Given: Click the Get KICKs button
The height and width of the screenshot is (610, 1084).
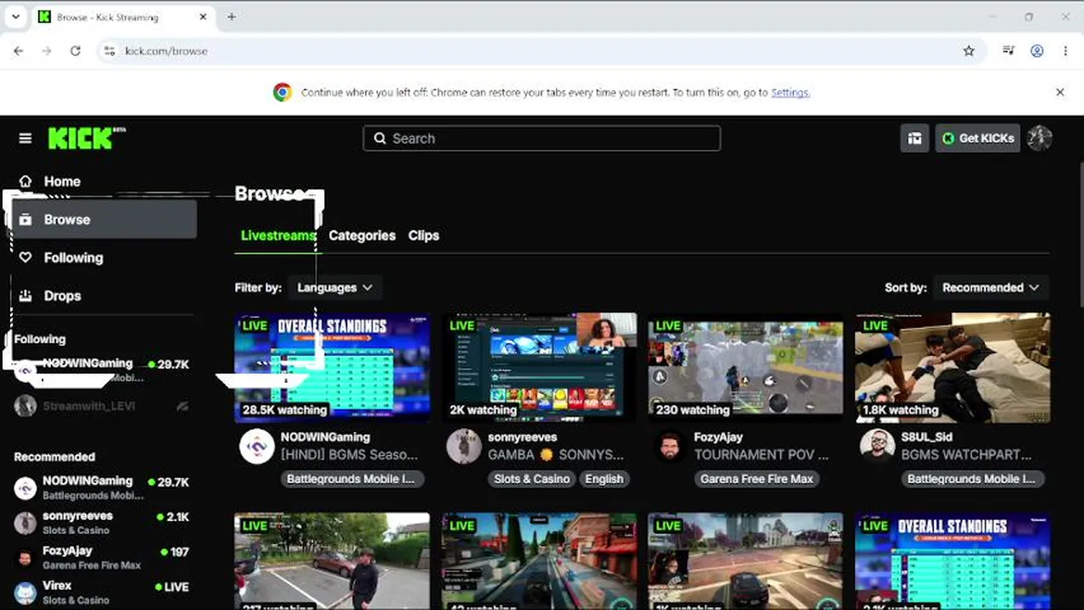Looking at the screenshot, I should click(977, 138).
